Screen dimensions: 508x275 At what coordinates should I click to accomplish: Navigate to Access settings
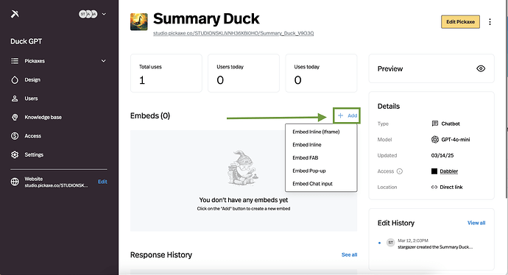tap(32, 136)
